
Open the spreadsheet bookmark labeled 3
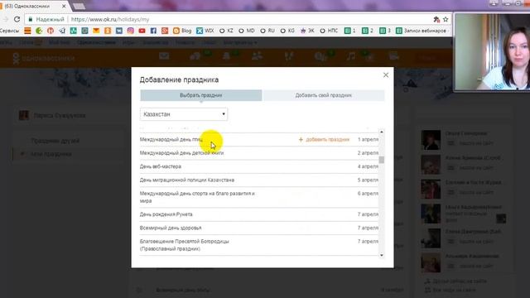[385, 31]
